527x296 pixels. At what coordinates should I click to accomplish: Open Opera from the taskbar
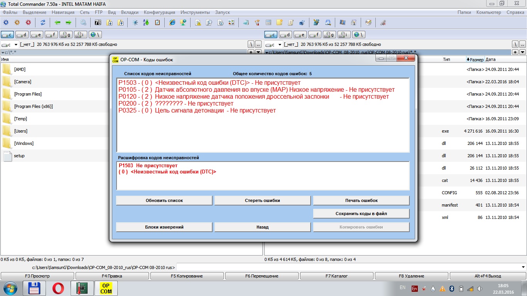(58, 288)
